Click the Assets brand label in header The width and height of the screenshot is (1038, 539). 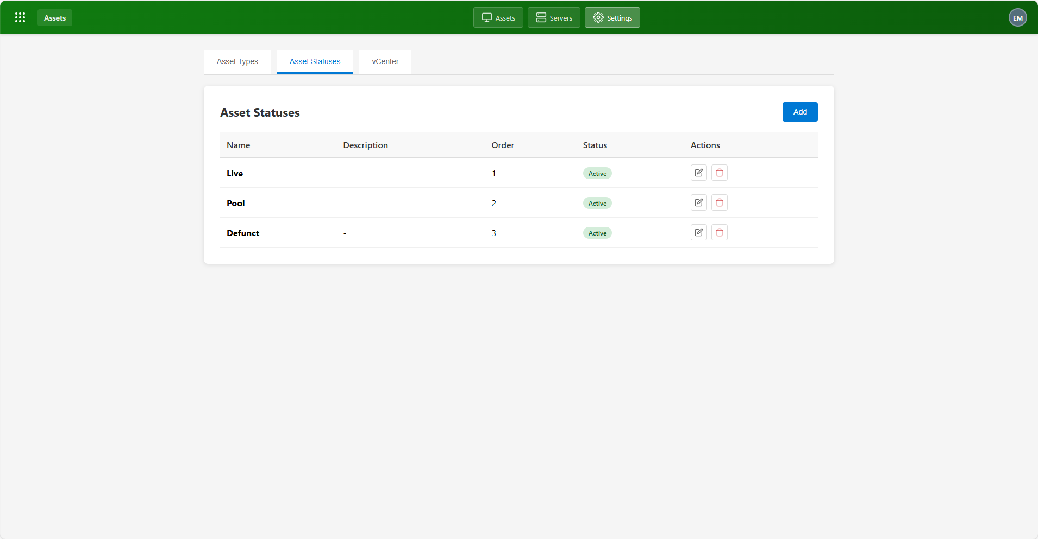[x=55, y=18]
